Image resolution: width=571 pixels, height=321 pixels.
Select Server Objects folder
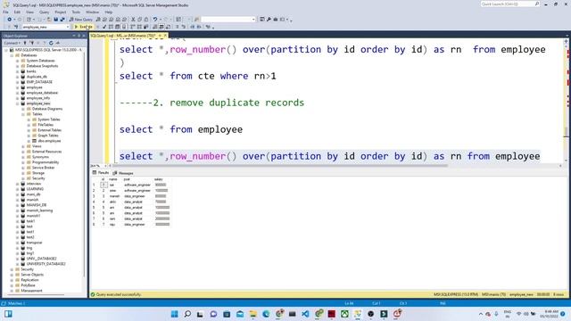point(32,275)
